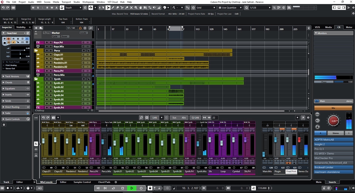Open the MixConsole settings gear
Viewport: 355px width, 193px height.
tap(308, 117)
